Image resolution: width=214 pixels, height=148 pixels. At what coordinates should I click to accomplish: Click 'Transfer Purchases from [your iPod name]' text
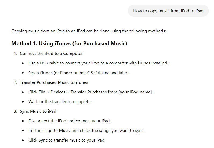[111, 92]
